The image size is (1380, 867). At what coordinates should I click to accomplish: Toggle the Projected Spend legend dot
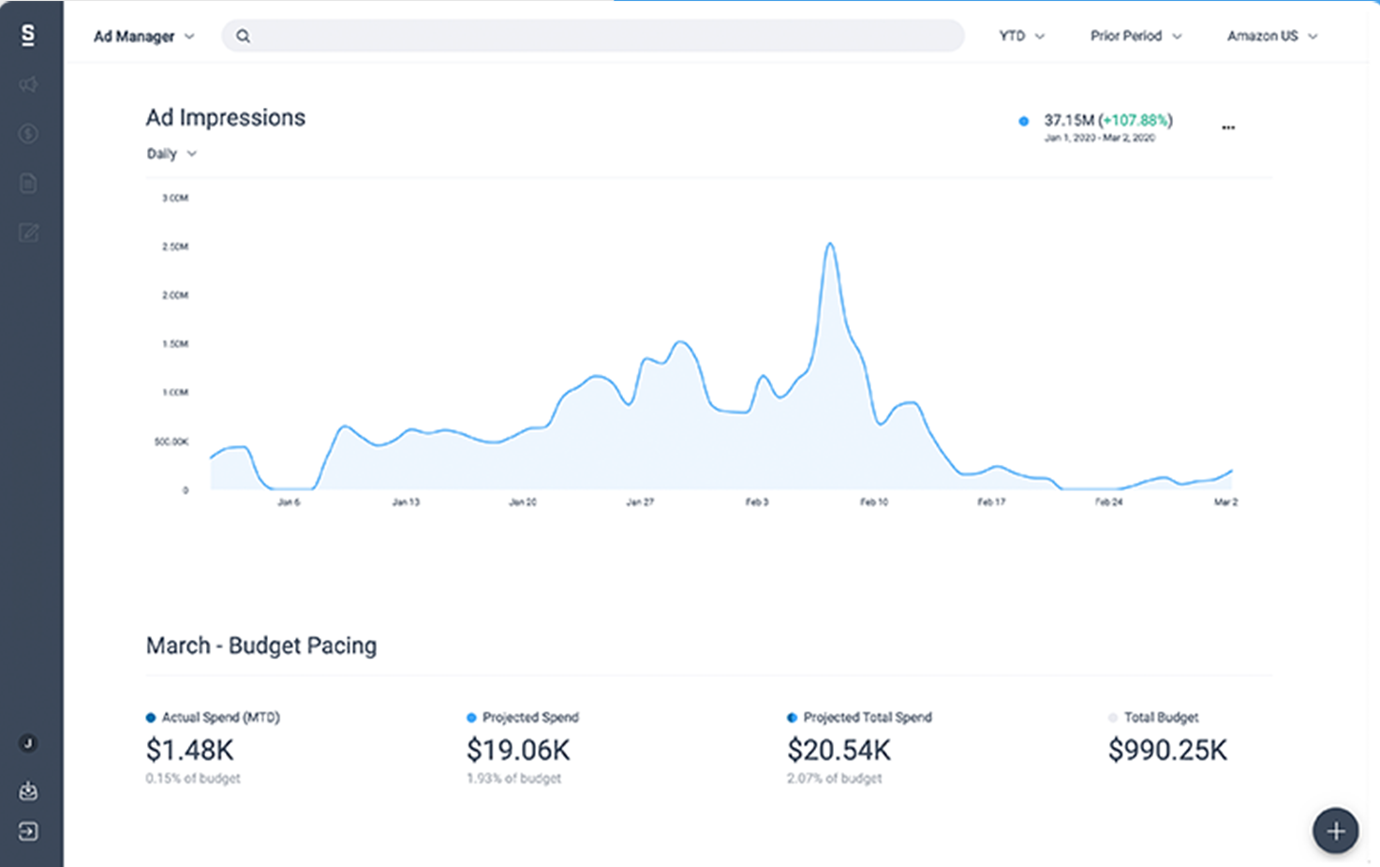point(471,717)
